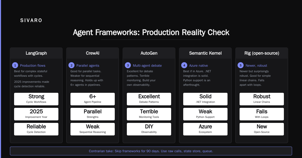Viewport: 302px width, 158px height.
Task: Click the CrewAI 'Good for parallel tasks' paragraph
Action: (87, 78)
